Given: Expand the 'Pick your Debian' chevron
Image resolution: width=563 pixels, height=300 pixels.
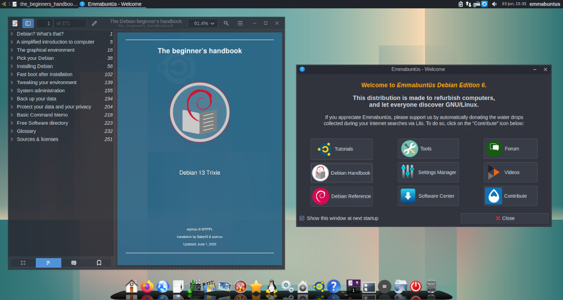Looking at the screenshot, I should click(12, 58).
